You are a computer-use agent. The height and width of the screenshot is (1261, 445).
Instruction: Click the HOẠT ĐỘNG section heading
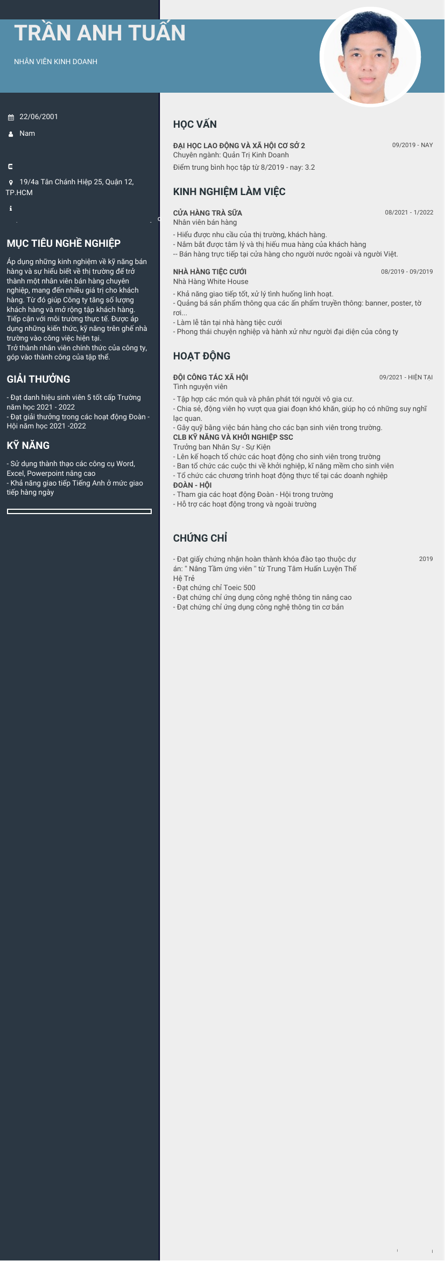pos(202,356)
